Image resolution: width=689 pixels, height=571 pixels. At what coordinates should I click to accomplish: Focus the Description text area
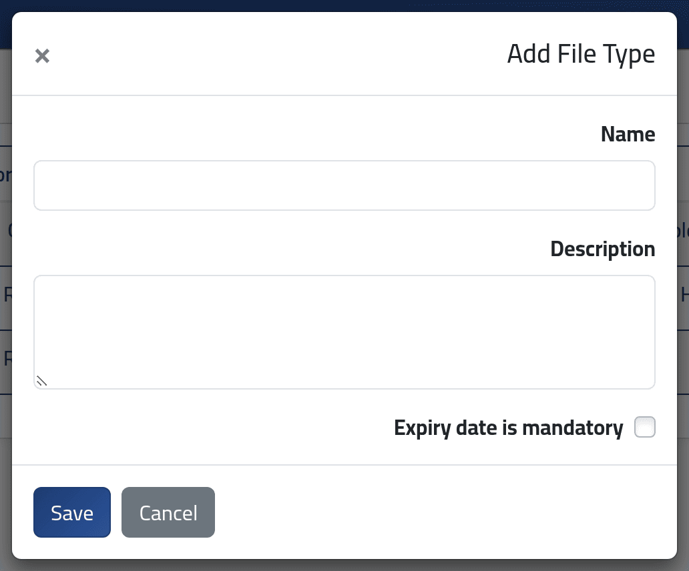(x=344, y=332)
